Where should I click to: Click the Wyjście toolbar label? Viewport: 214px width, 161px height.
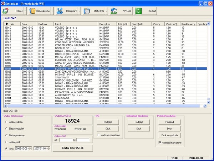click(127, 11)
